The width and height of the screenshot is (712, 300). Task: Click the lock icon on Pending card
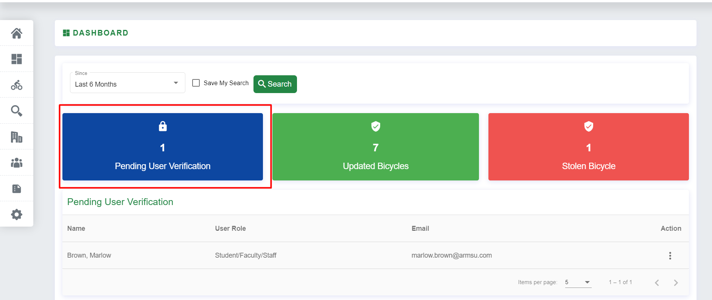pyautogui.click(x=163, y=126)
